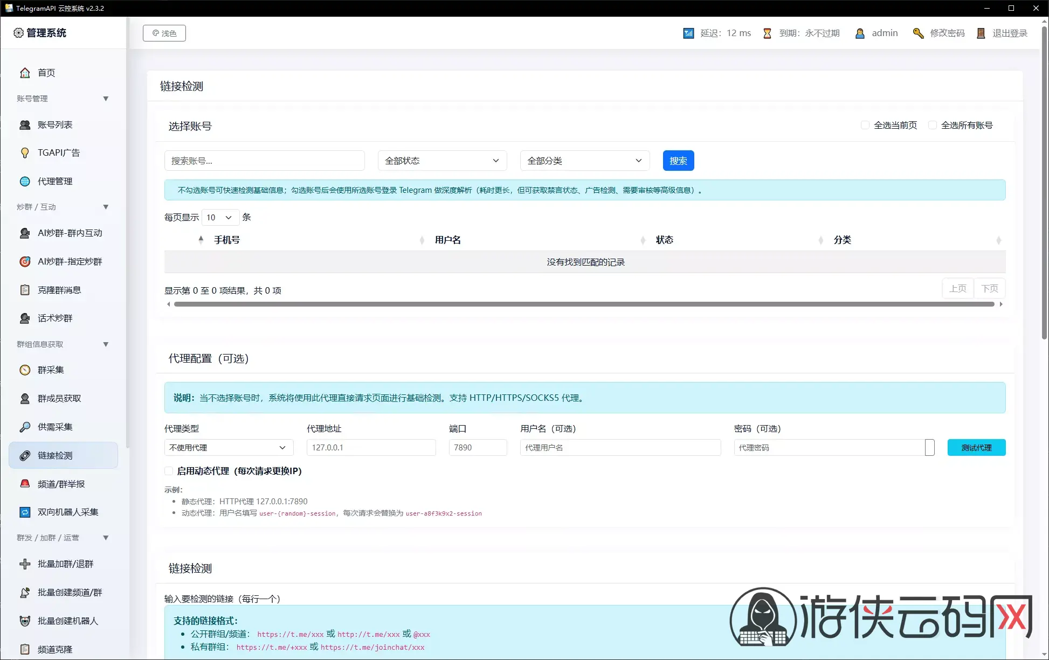
Task: Click the gear icon next to 管理系统
Action: pos(18,33)
